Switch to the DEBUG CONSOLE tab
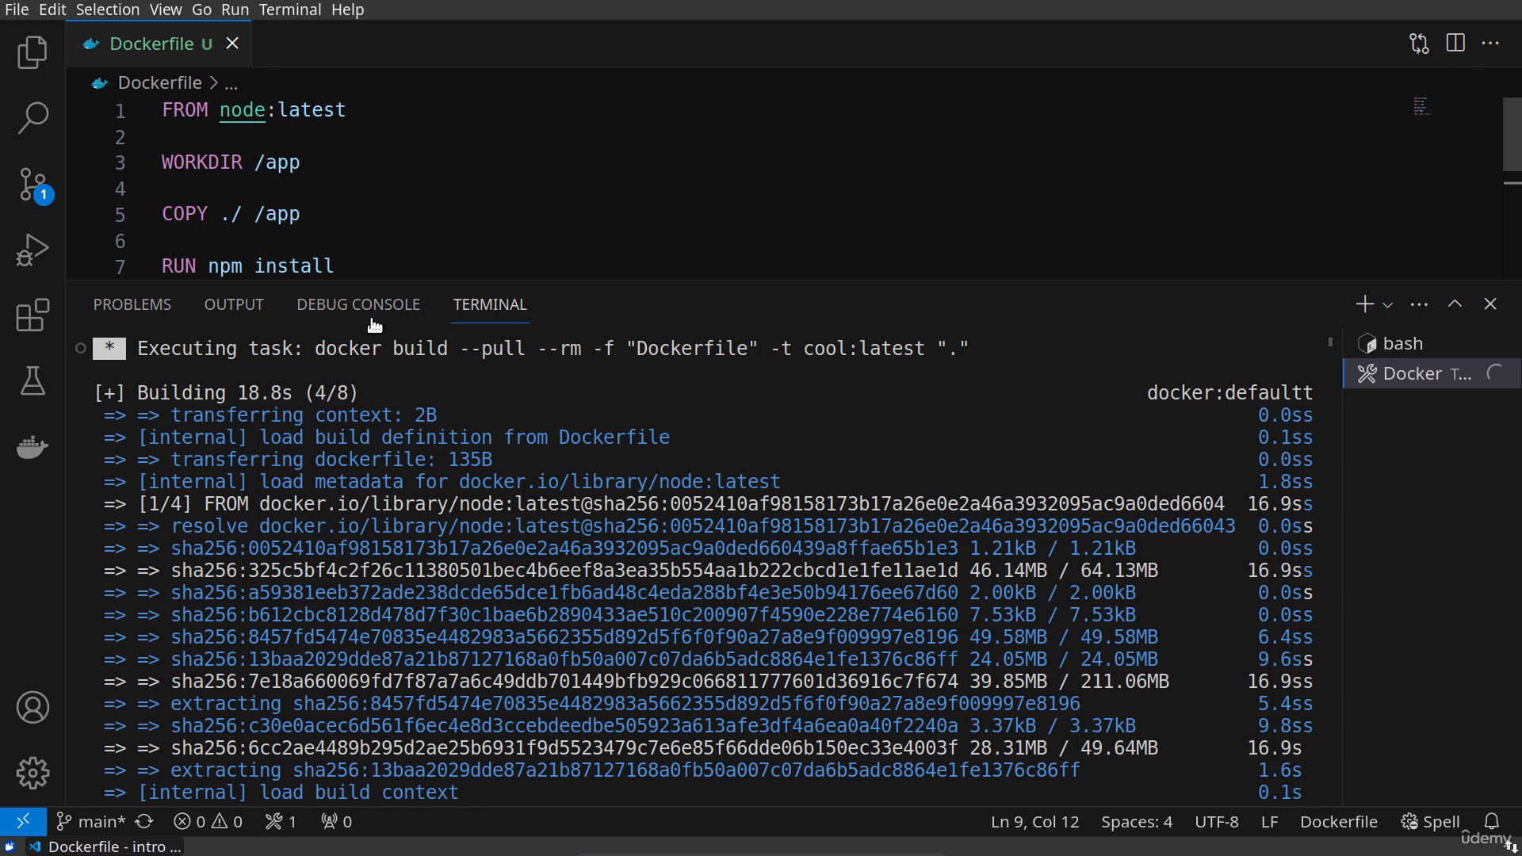 coord(358,304)
